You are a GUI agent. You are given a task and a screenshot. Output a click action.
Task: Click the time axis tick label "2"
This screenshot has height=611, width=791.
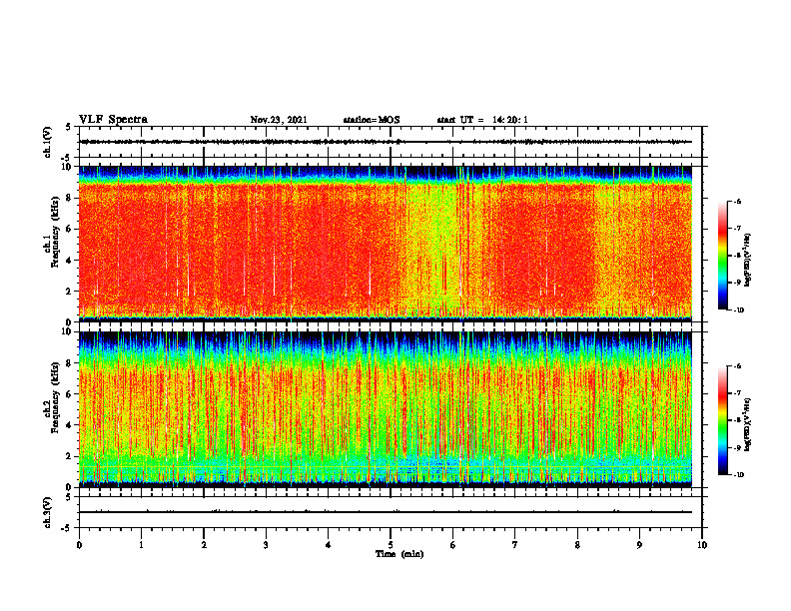coord(204,545)
